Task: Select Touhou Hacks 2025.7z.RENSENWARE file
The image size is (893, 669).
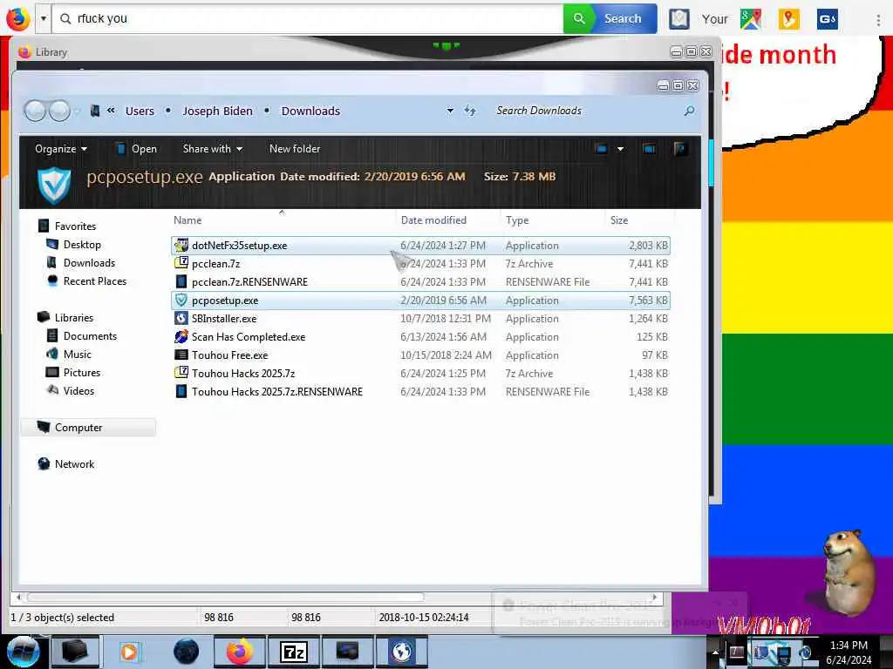Action: [x=420, y=391]
